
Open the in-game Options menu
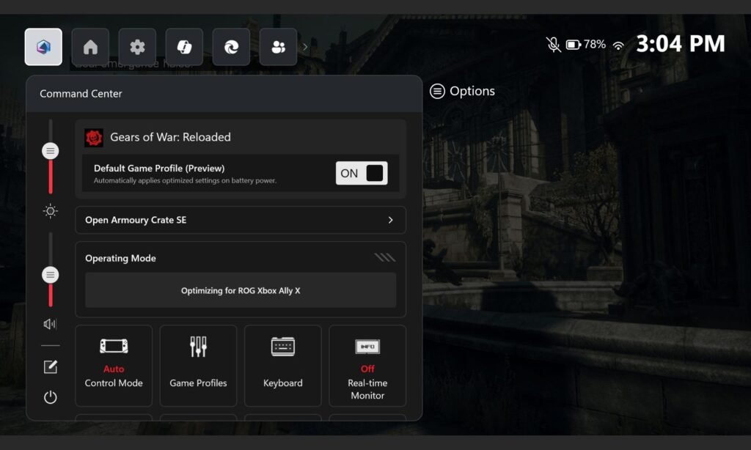pyautogui.click(x=463, y=92)
